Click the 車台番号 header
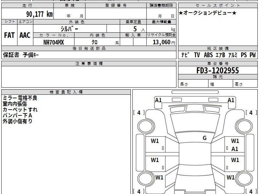 point(218,63)
